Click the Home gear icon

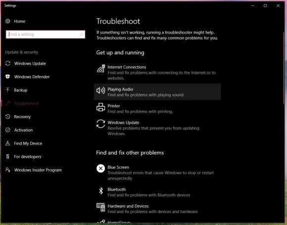(x=8, y=21)
